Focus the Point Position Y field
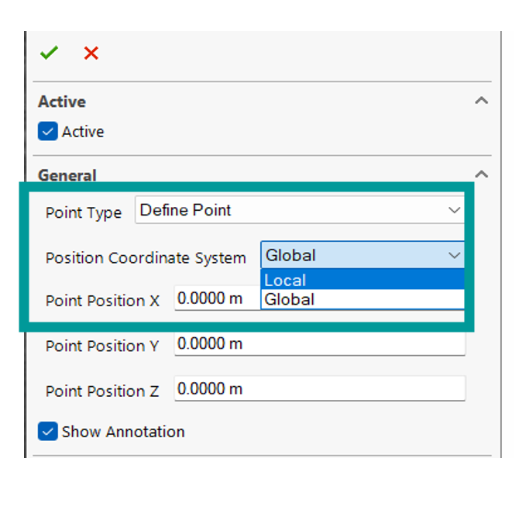529x517 pixels. [x=319, y=343]
